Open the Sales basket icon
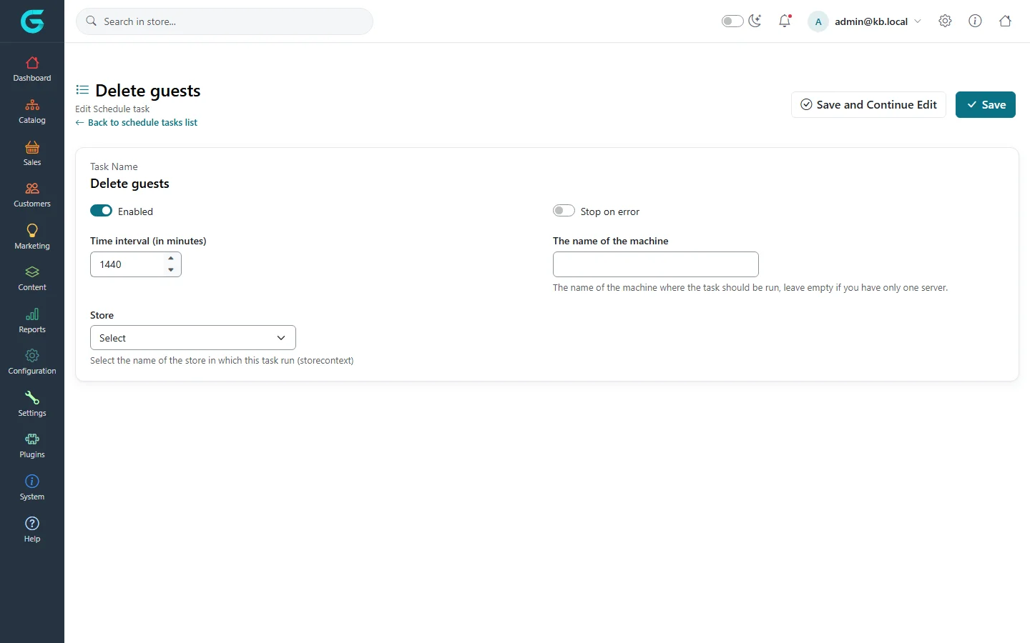The width and height of the screenshot is (1030, 643). point(32,147)
